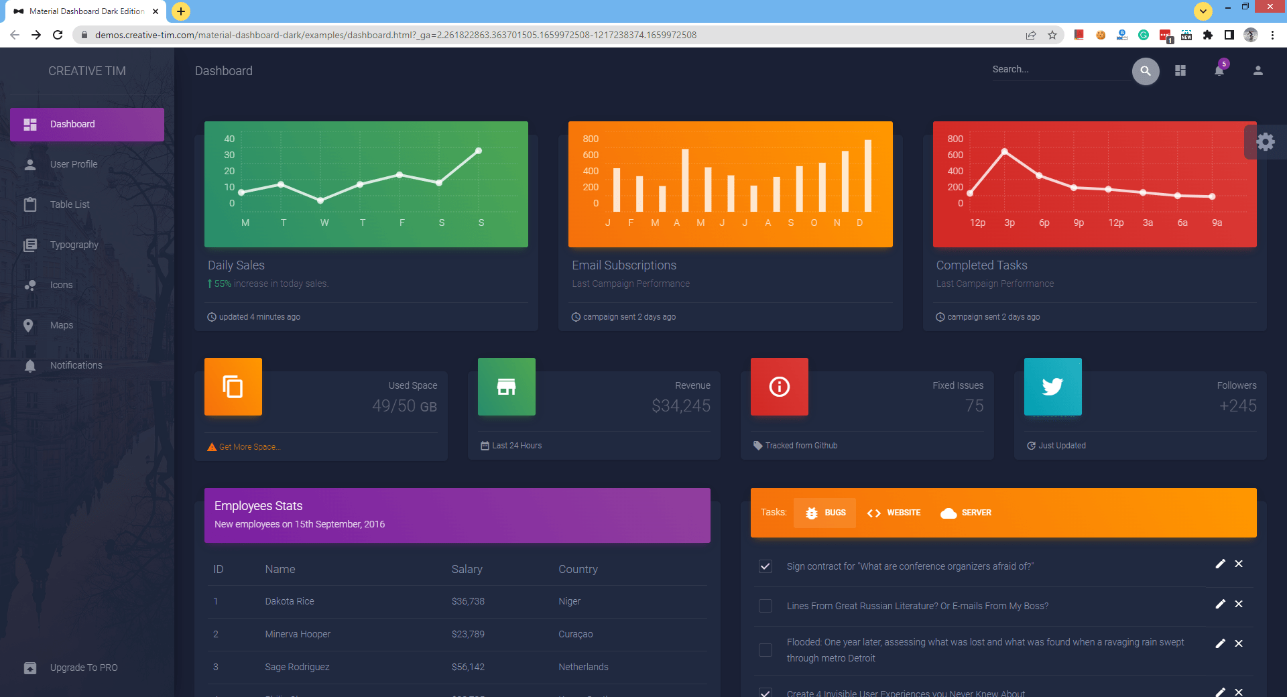Open Table List from the sidebar
The height and width of the screenshot is (697, 1287).
click(69, 204)
